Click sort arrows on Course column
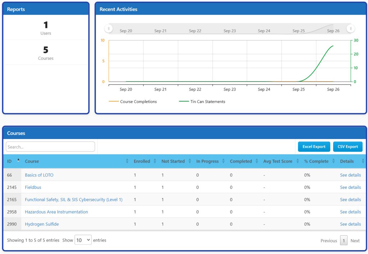The image size is (368, 254). (127, 161)
